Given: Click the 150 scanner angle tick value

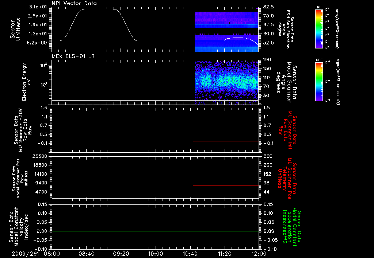Looking at the screenshot, I should [267, 69].
